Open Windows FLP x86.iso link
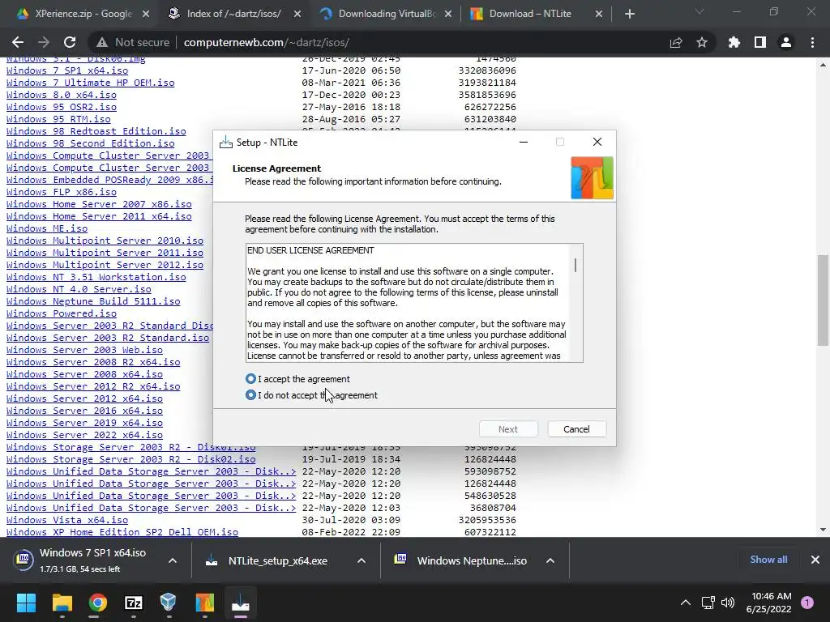This screenshot has height=622, width=830. pyautogui.click(x=62, y=192)
